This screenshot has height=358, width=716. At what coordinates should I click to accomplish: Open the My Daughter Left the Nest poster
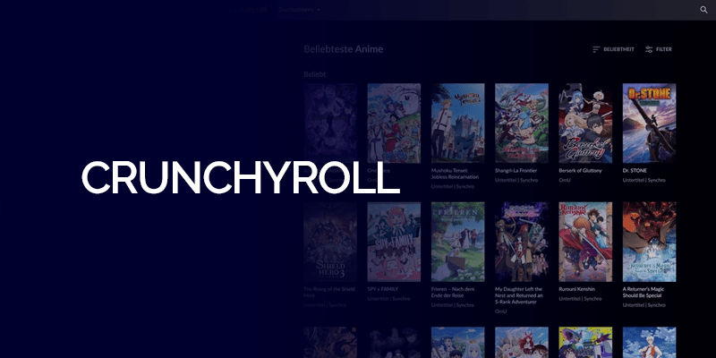(x=522, y=242)
